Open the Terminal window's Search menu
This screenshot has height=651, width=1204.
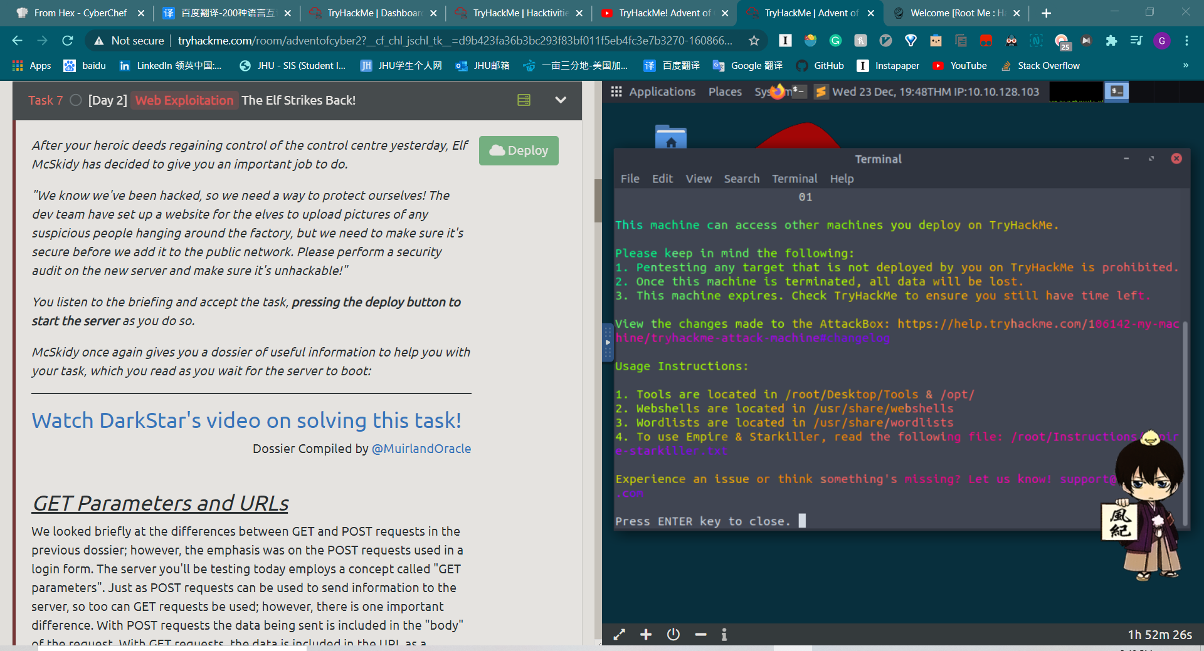741,179
